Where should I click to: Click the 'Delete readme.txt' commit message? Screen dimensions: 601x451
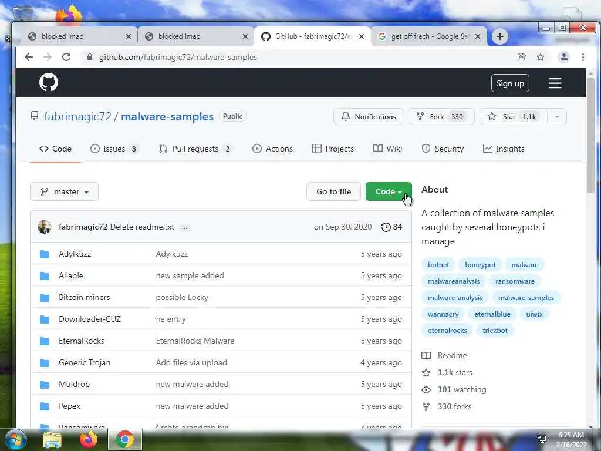(x=142, y=227)
